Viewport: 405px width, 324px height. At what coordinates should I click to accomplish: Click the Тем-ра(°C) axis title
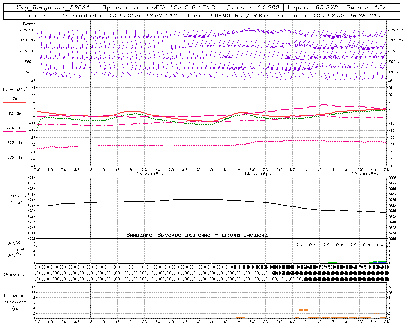click(x=15, y=89)
